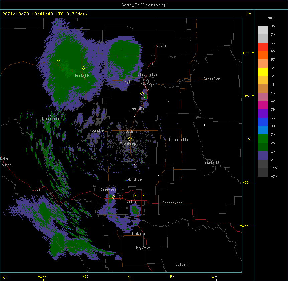Click the yellow diamond marker above RockyMH
The image size is (288, 281).
(x=84, y=68)
